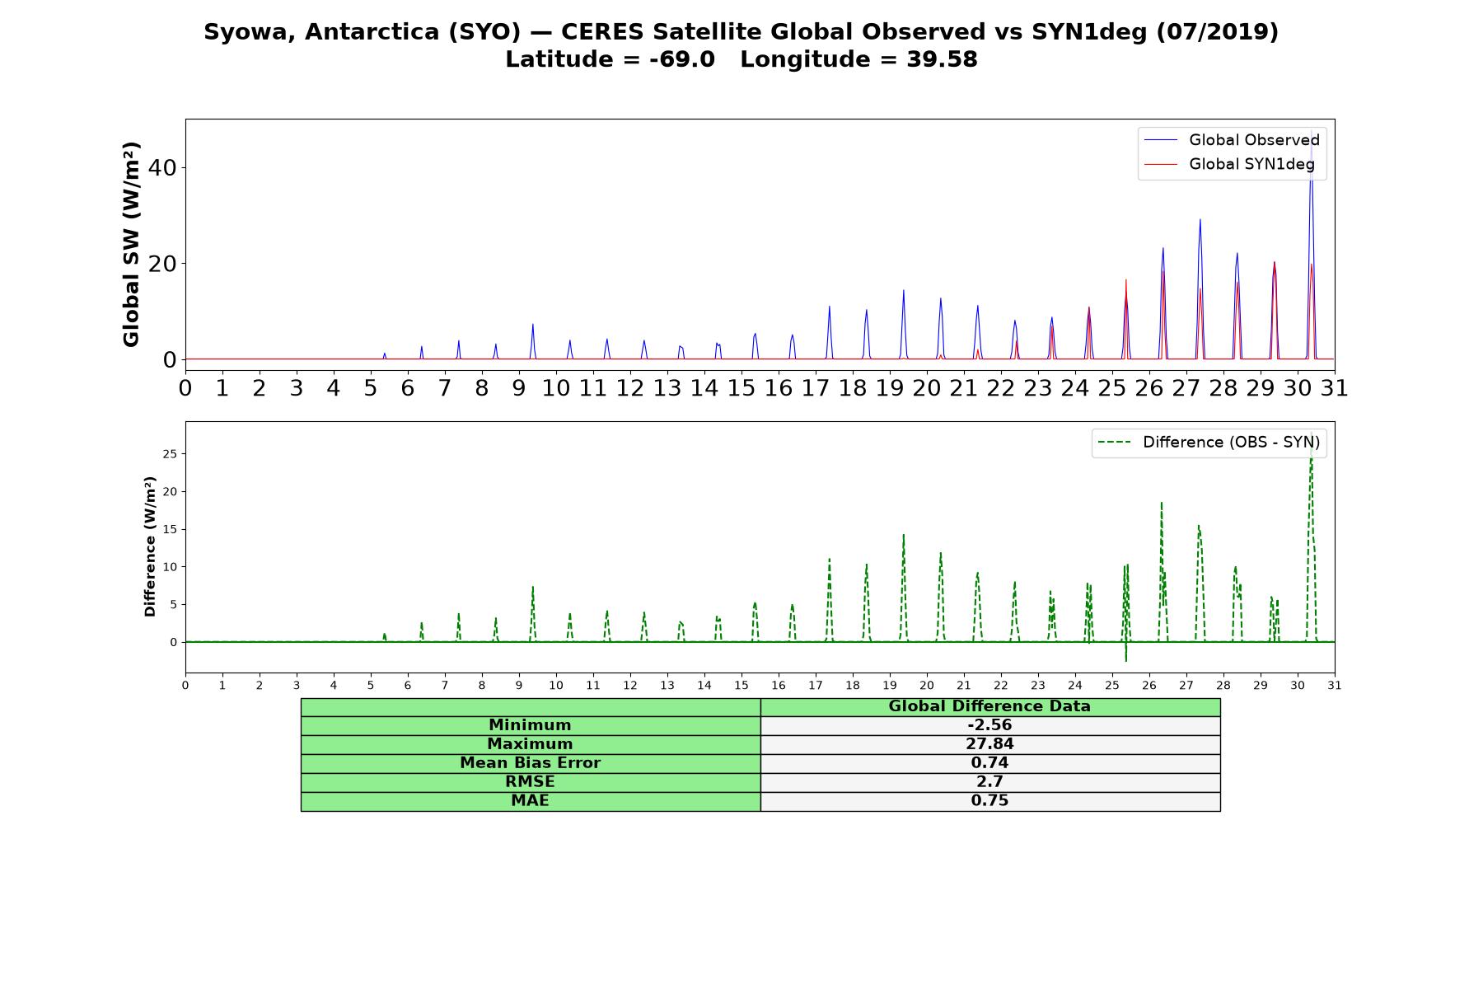Click the MAE value 0.75 cell
This screenshot has height=989, width=1483.
click(990, 801)
